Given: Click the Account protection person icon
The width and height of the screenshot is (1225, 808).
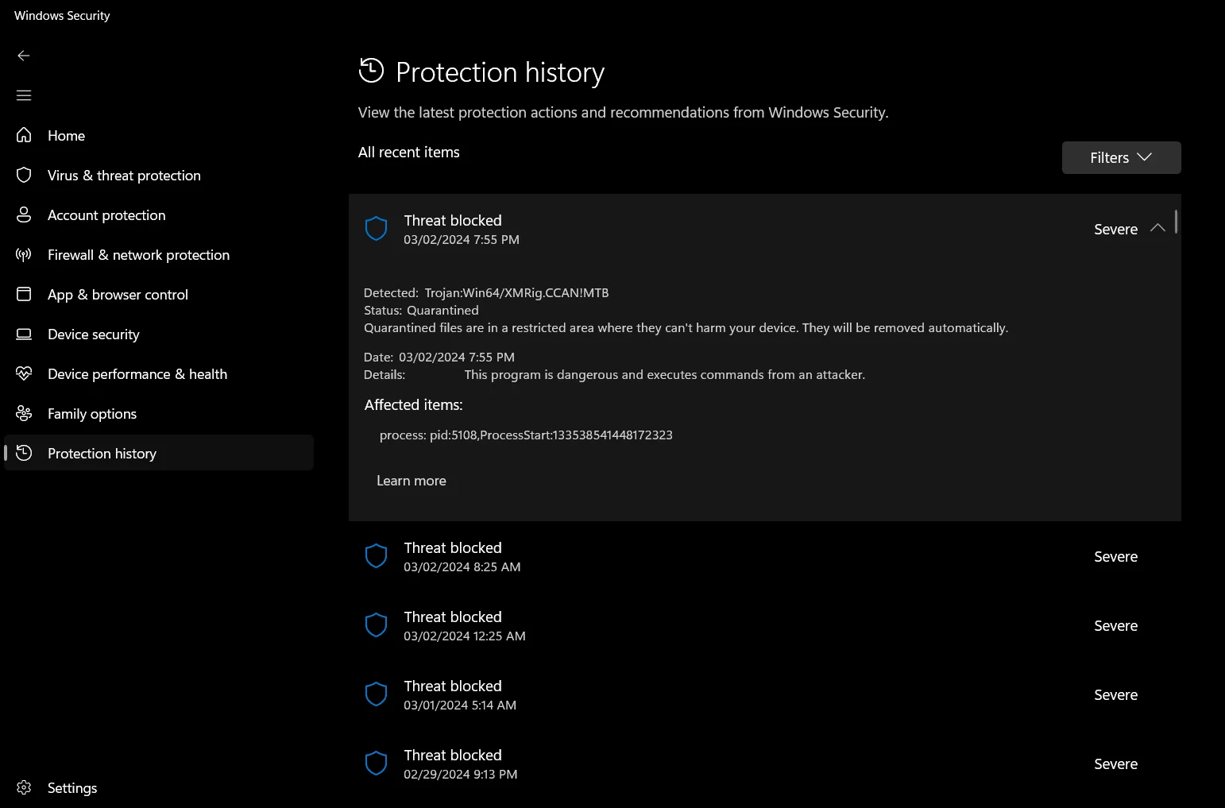Looking at the screenshot, I should tap(24, 215).
